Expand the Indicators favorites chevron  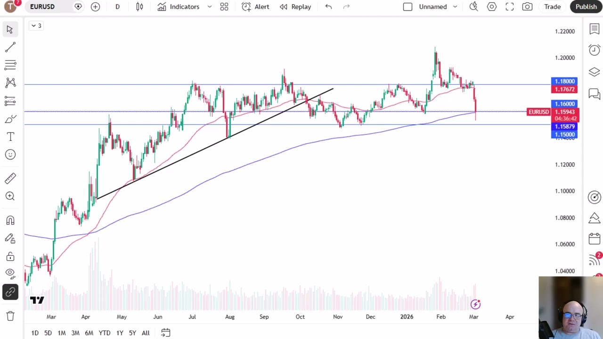tap(209, 7)
